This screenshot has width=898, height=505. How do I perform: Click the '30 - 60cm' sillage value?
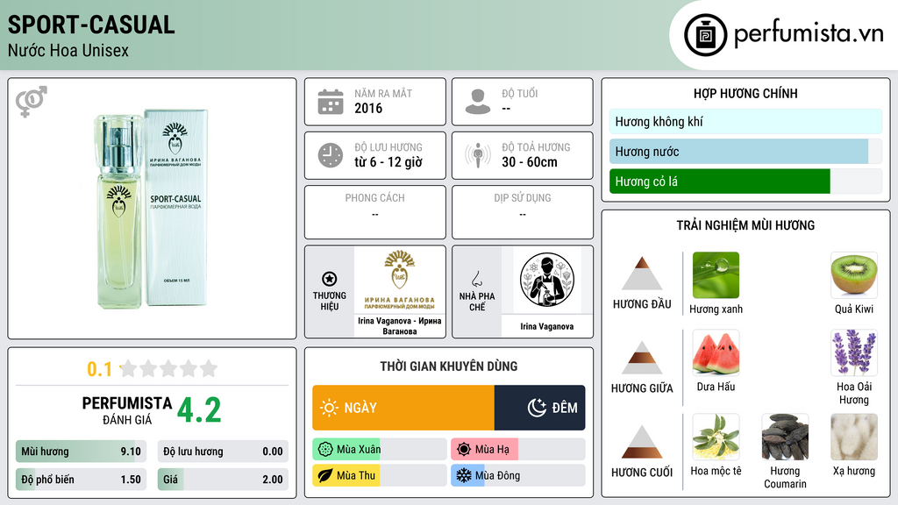click(530, 162)
